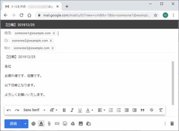Image resolution: width=179 pixels, height=131 pixels.
Task: Toggle strikethrough formatting
Action: click(x=151, y=110)
